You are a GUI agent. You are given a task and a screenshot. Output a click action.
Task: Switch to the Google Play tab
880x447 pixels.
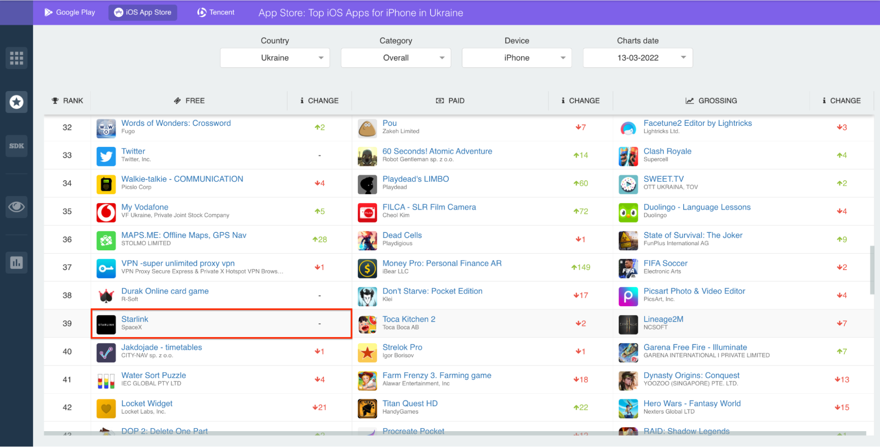(70, 12)
